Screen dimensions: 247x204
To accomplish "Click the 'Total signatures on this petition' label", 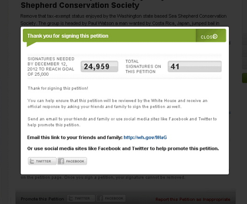I will (x=143, y=67).
